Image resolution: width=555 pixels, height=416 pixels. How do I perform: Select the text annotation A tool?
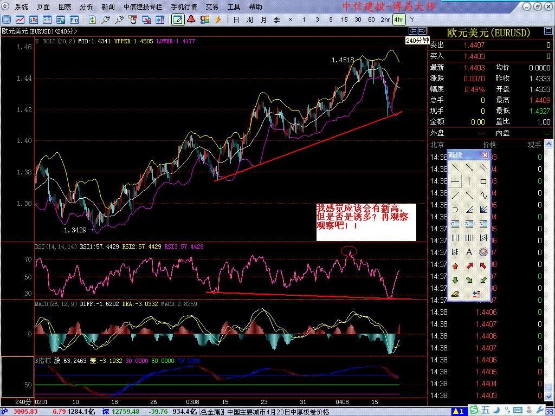click(x=469, y=252)
